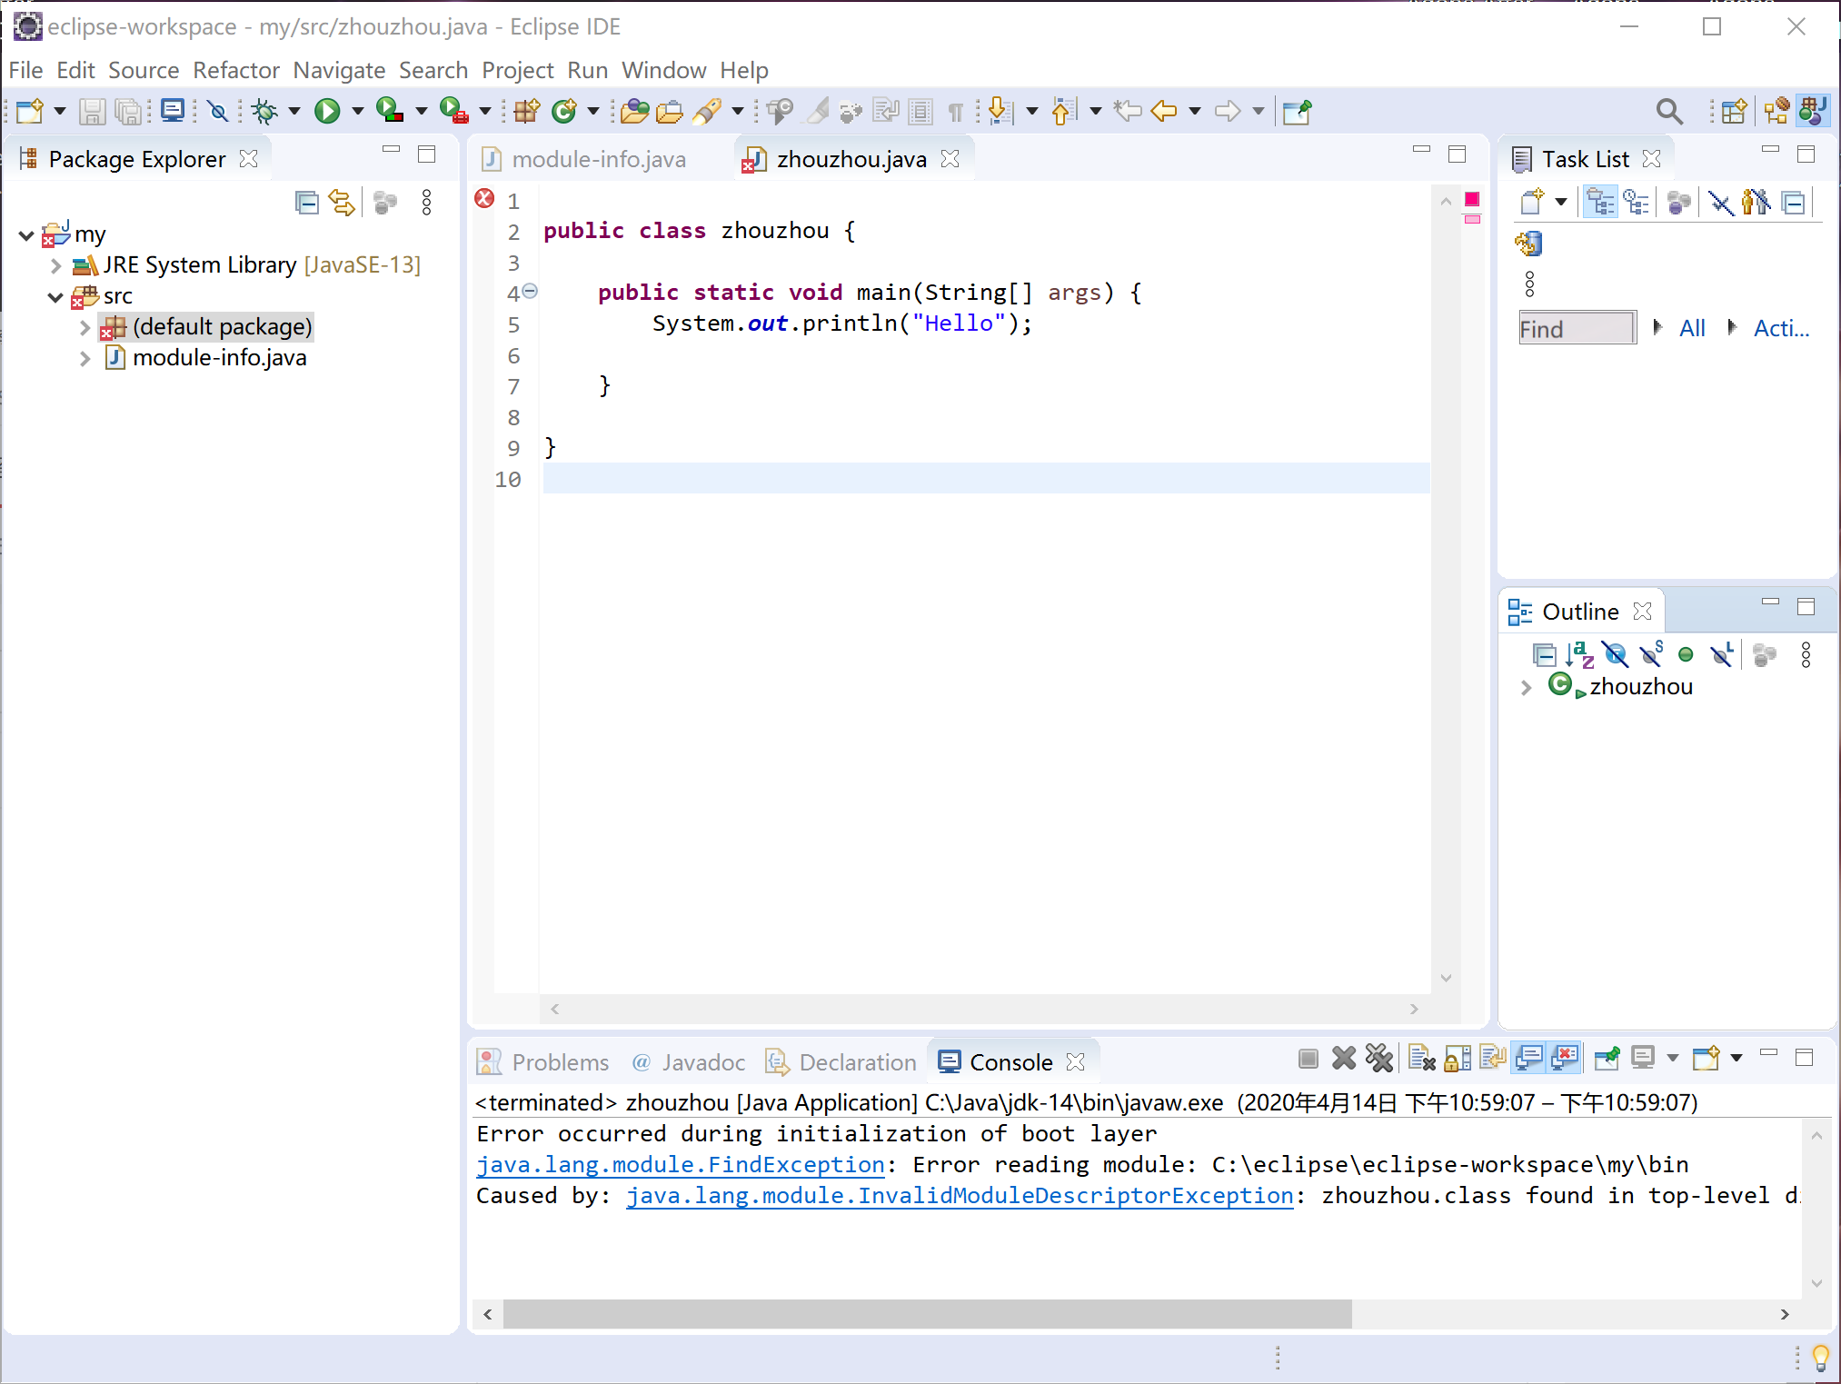Click the Coverage run icon
The image size is (1841, 1384).
coord(390,111)
